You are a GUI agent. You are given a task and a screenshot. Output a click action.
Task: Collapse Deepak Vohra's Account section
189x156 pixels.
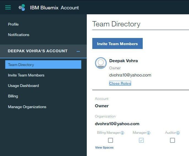click(78, 51)
